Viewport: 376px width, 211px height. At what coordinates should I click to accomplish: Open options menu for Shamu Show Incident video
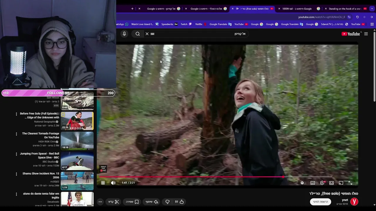(16, 174)
